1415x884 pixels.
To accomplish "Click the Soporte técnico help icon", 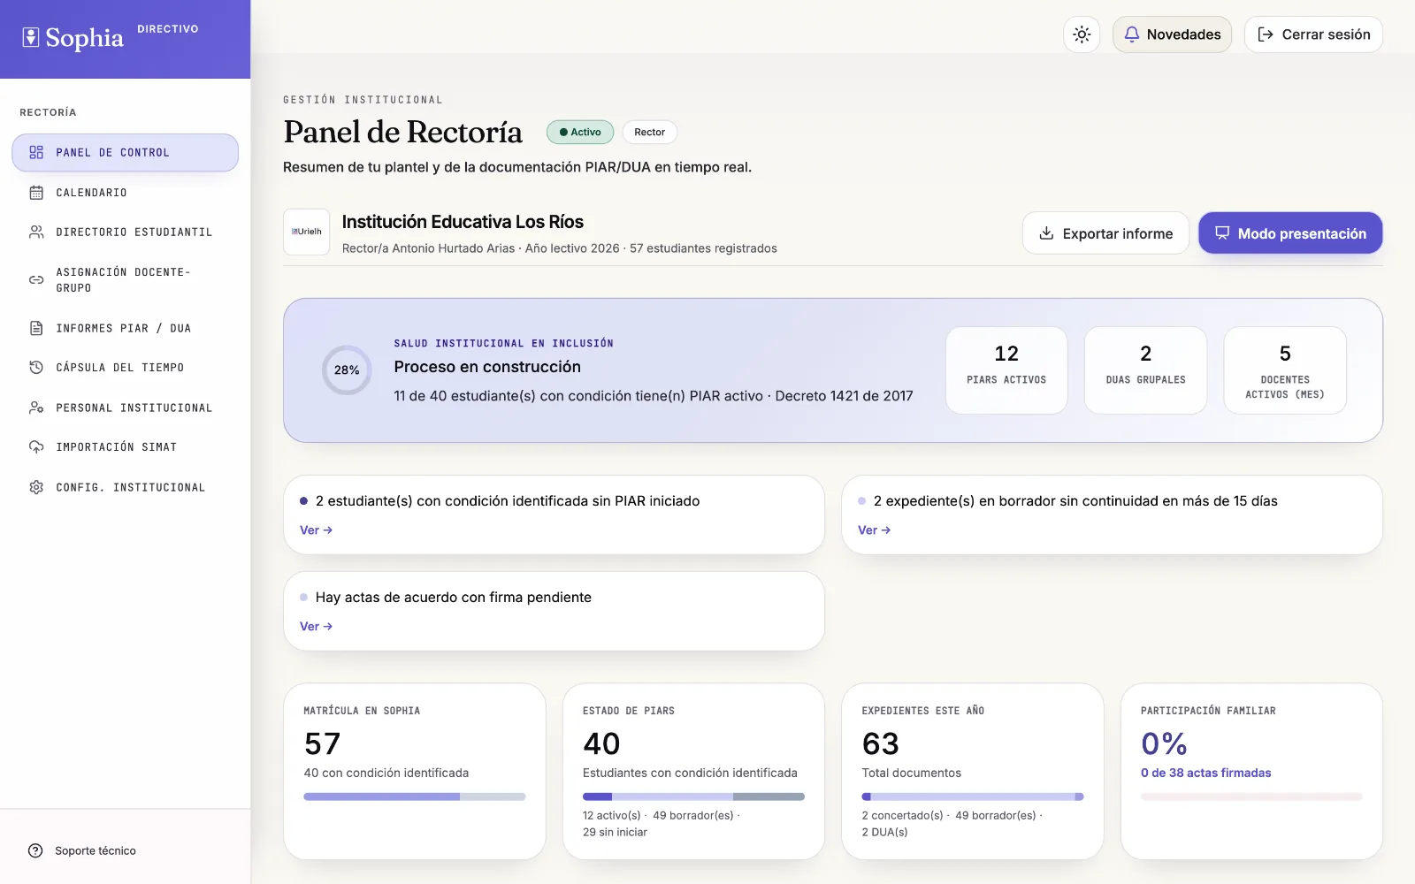I will click(35, 850).
